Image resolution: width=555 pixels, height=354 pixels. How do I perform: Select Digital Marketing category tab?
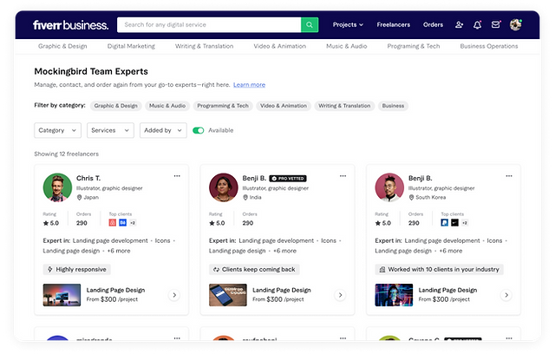131,46
